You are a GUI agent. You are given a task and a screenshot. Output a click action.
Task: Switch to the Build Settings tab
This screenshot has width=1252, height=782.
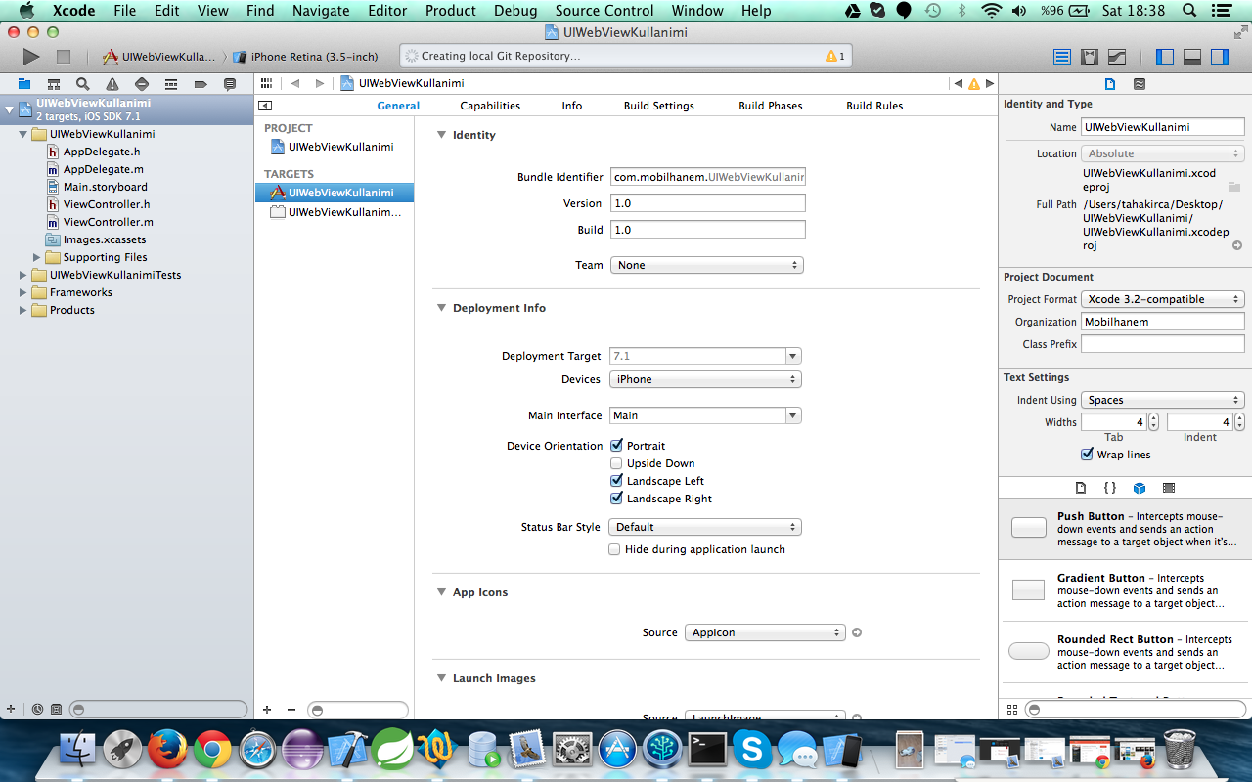click(x=659, y=106)
